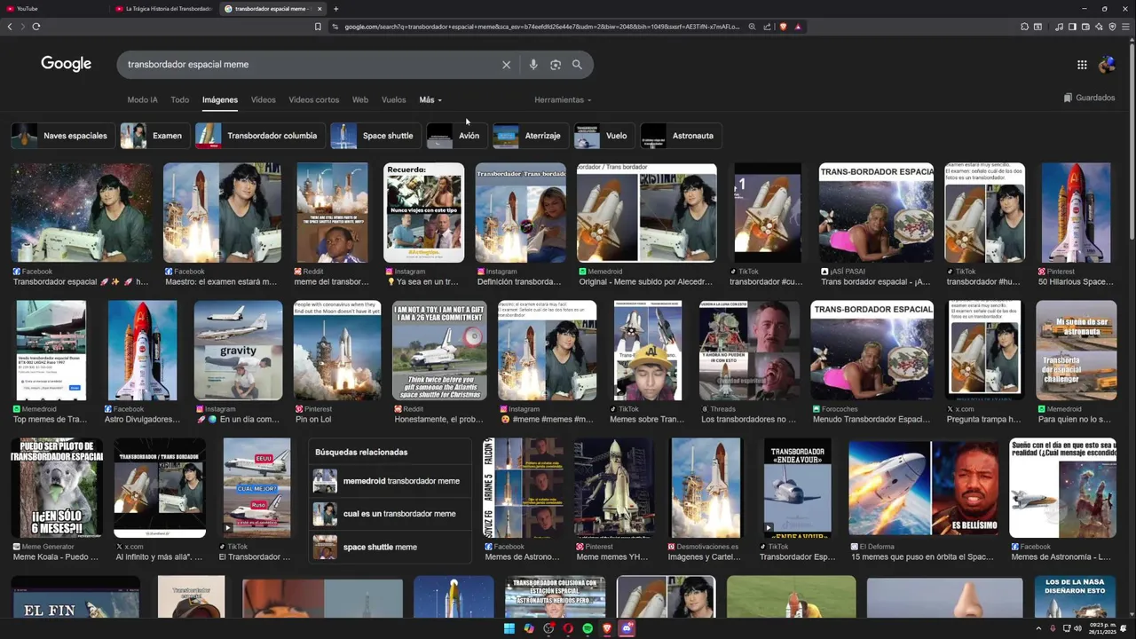Switch to Videos tab
Image resolution: width=1136 pixels, height=639 pixels.
tap(264, 100)
